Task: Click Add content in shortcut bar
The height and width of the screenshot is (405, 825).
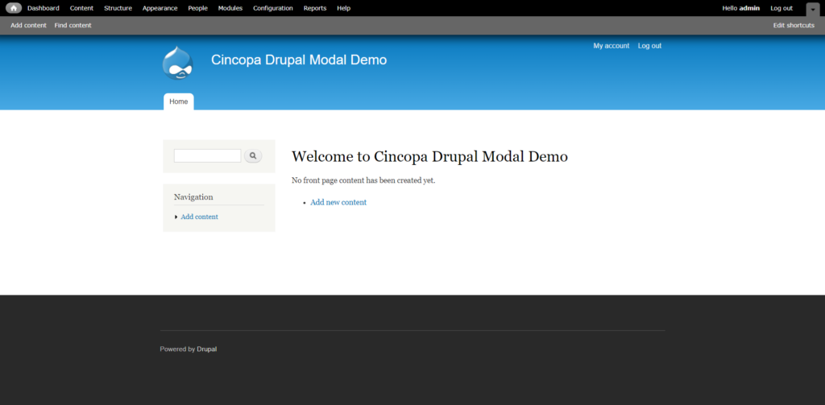Action: tap(28, 25)
